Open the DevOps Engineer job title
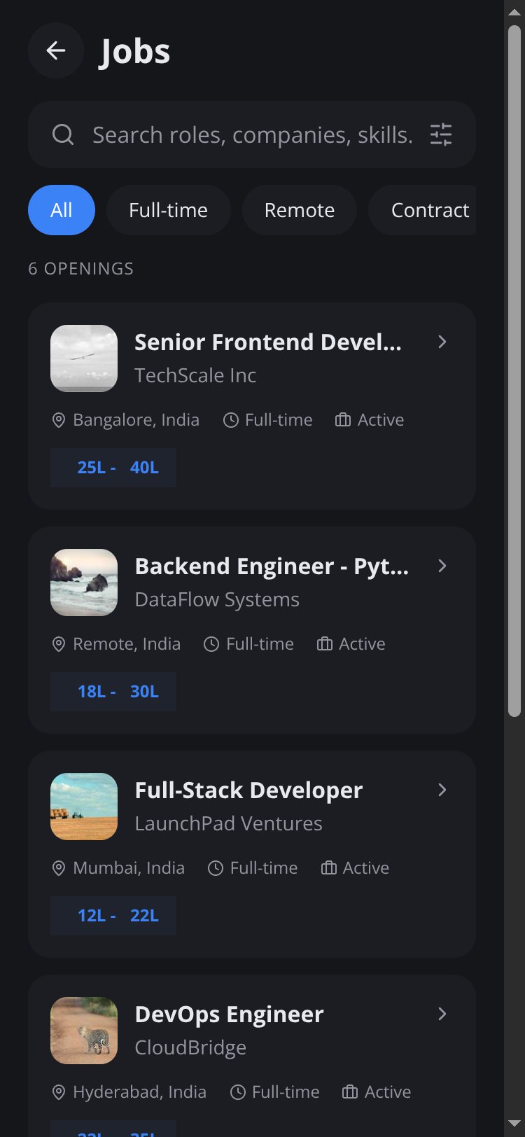Image resolution: width=525 pixels, height=1137 pixels. tap(229, 1014)
